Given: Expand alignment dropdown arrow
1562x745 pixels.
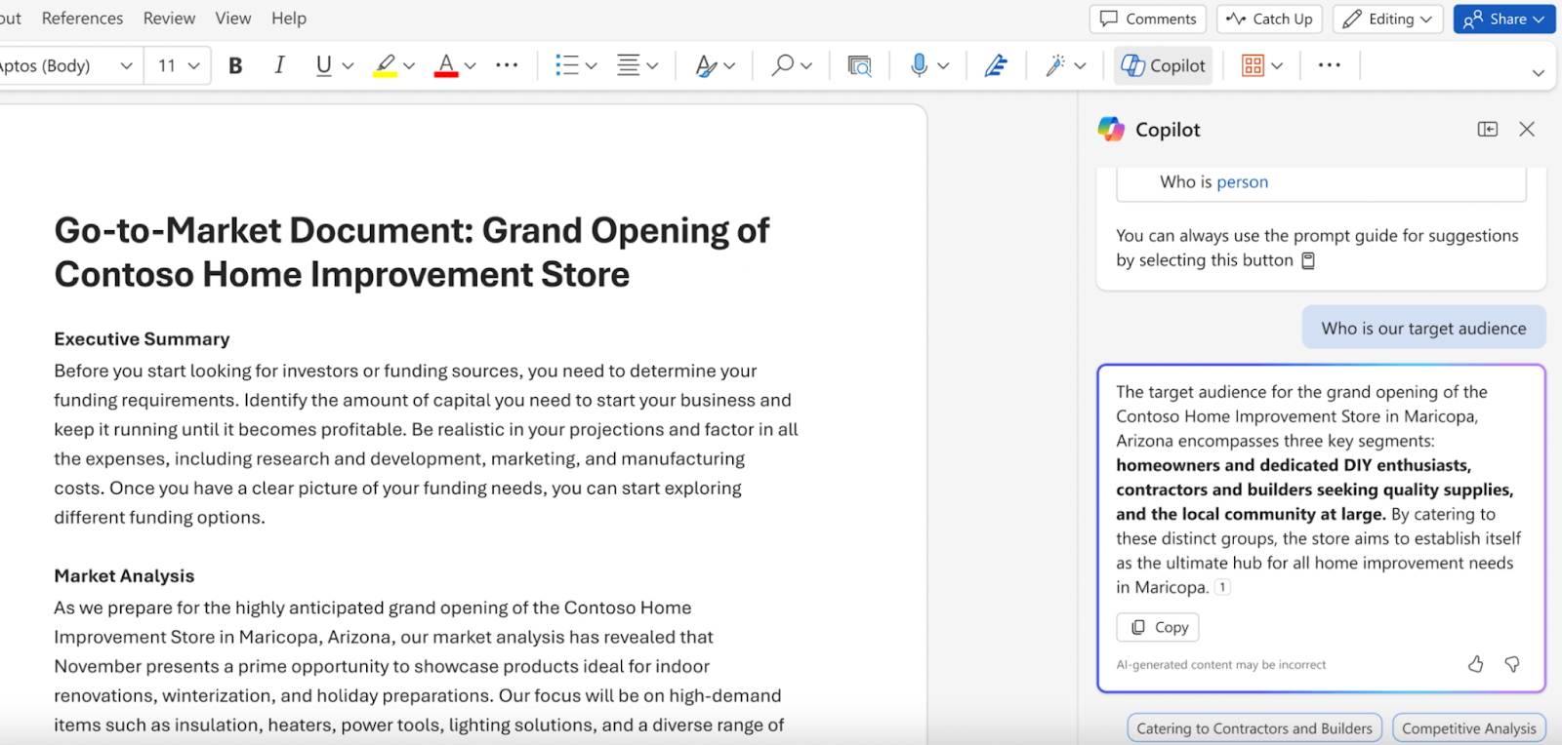Looking at the screenshot, I should [x=652, y=66].
